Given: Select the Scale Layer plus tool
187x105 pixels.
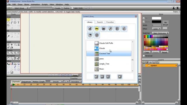Looking at the screenshot, I should pos(12,45).
